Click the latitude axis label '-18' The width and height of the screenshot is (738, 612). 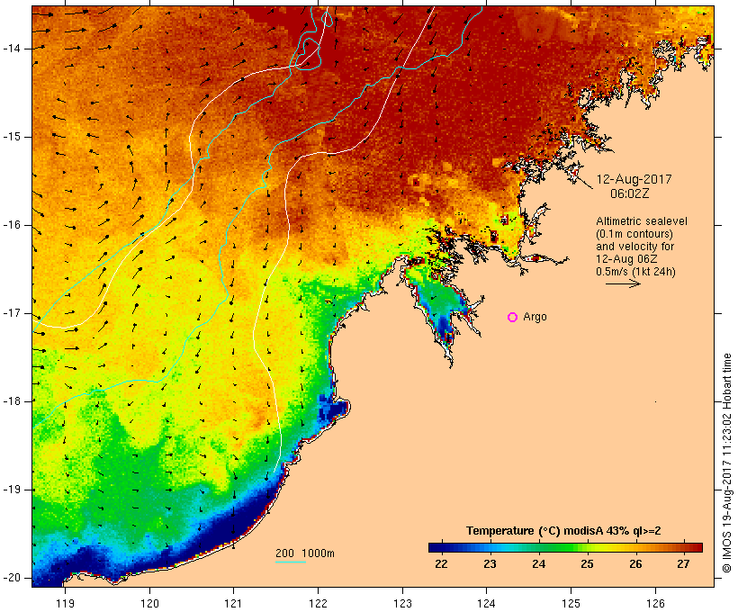click(12, 401)
